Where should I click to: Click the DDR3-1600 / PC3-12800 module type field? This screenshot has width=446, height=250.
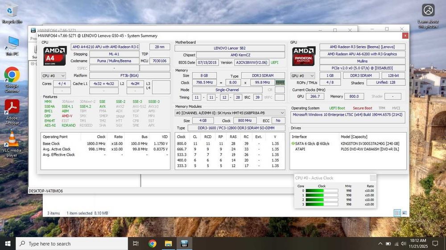click(x=236, y=128)
